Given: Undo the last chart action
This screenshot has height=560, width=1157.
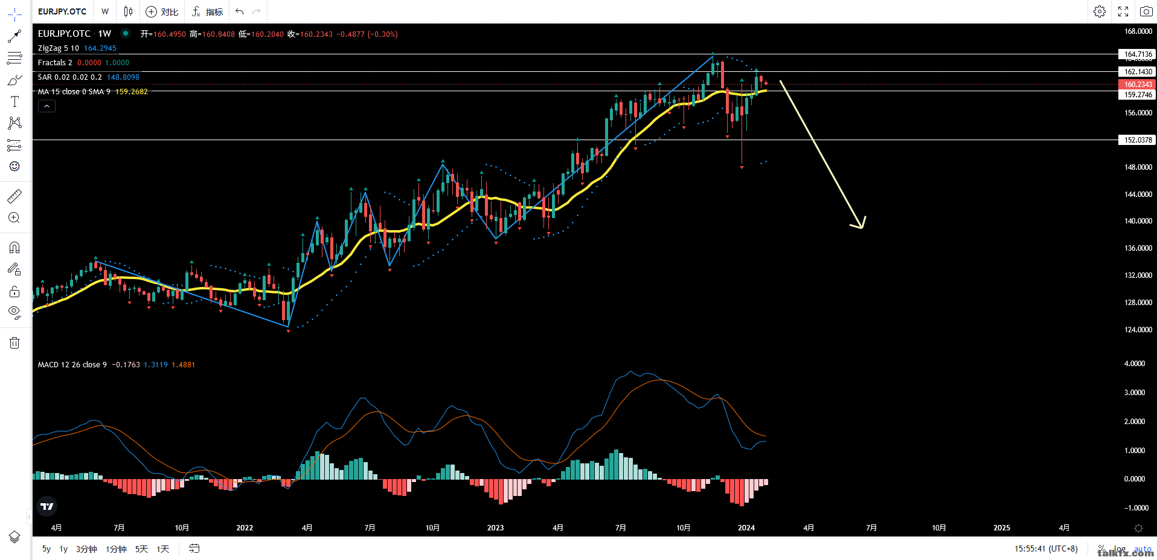Looking at the screenshot, I should pos(240,11).
